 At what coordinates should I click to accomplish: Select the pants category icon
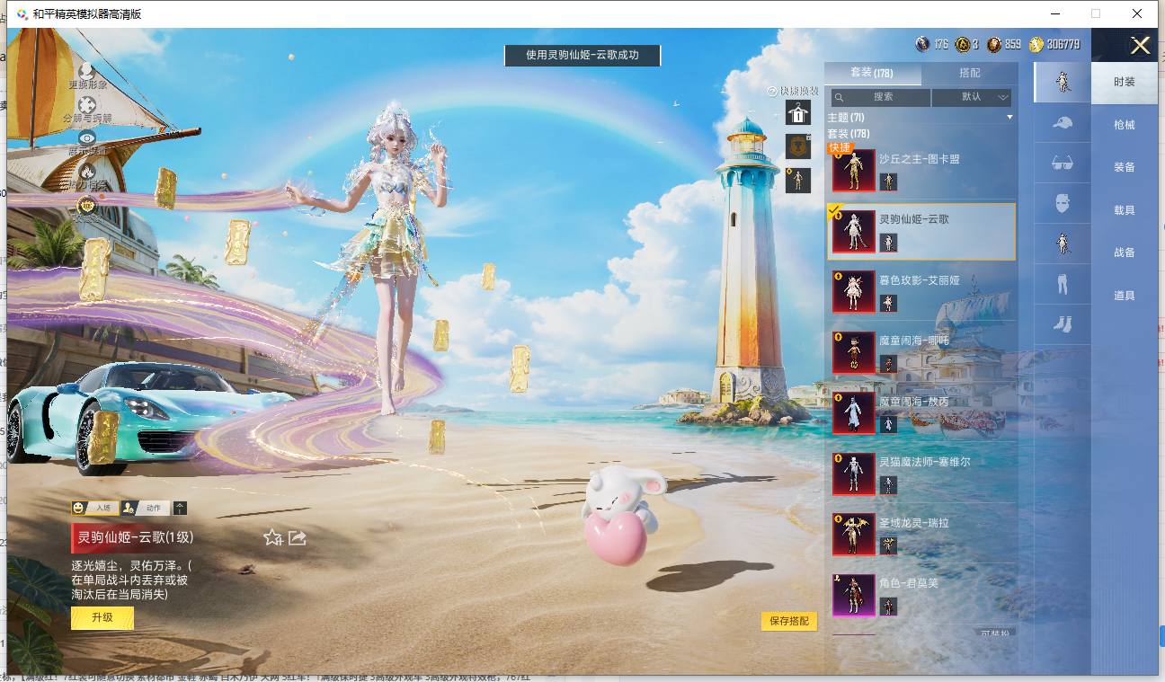(1063, 284)
